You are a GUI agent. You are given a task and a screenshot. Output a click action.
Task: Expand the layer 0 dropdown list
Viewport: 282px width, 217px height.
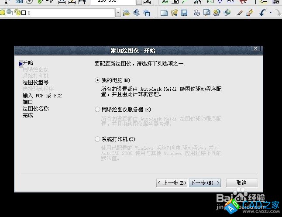click(x=118, y=13)
